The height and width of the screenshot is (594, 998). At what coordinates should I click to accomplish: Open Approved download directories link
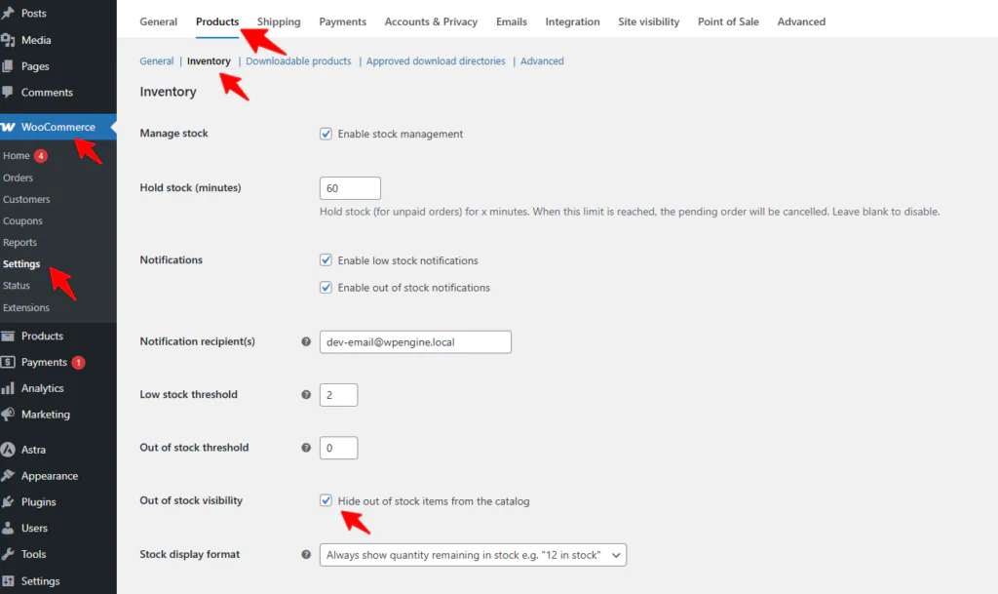click(436, 61)
